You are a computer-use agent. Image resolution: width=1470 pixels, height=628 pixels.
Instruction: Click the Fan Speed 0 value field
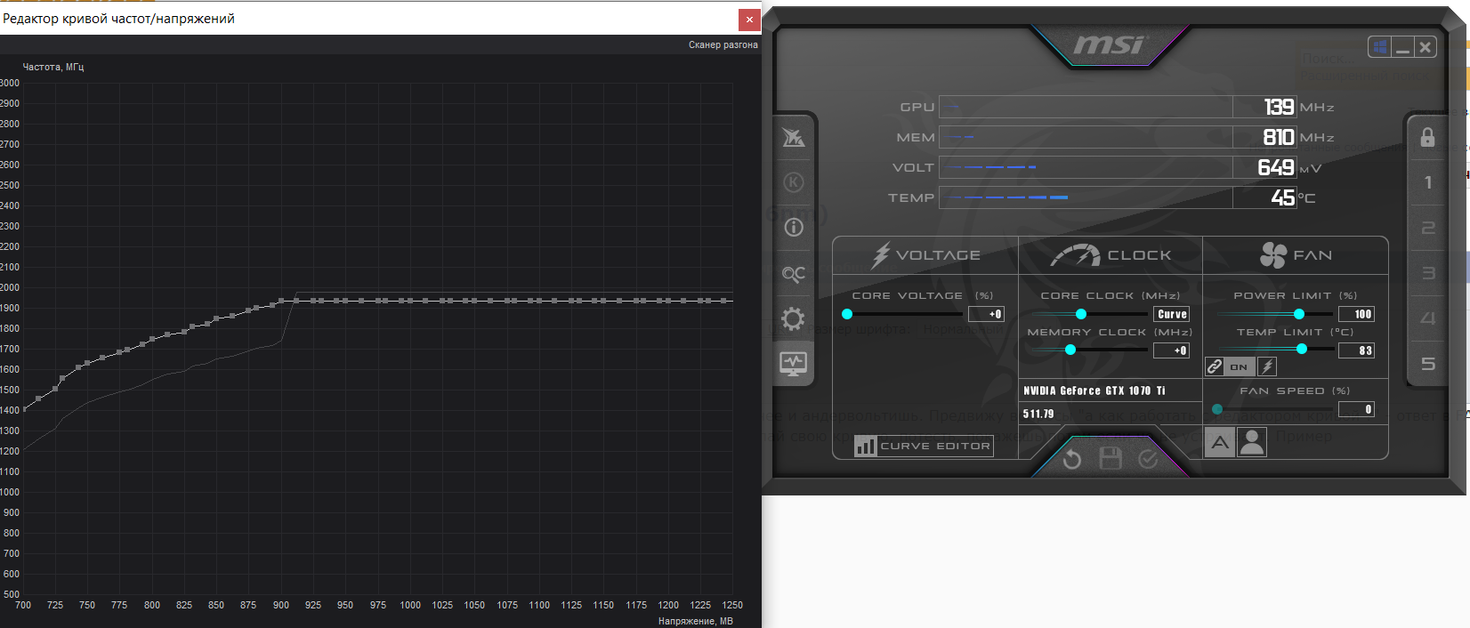(1356, 409)
